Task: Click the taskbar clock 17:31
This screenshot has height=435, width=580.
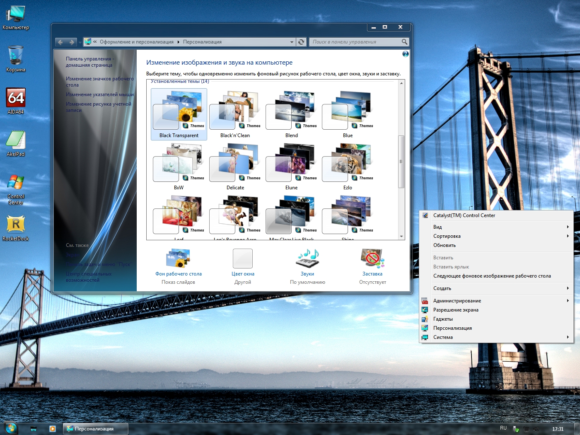Action: [x=558, y=429]
